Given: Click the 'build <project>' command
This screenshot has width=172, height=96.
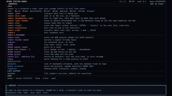Looking at the screenshot, I should [x=16, y=66].
